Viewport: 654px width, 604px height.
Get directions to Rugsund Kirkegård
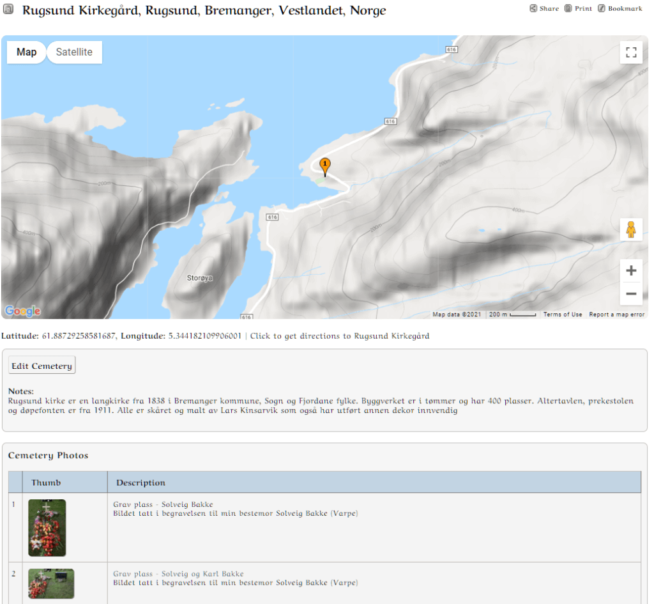[x=339, y=336]
